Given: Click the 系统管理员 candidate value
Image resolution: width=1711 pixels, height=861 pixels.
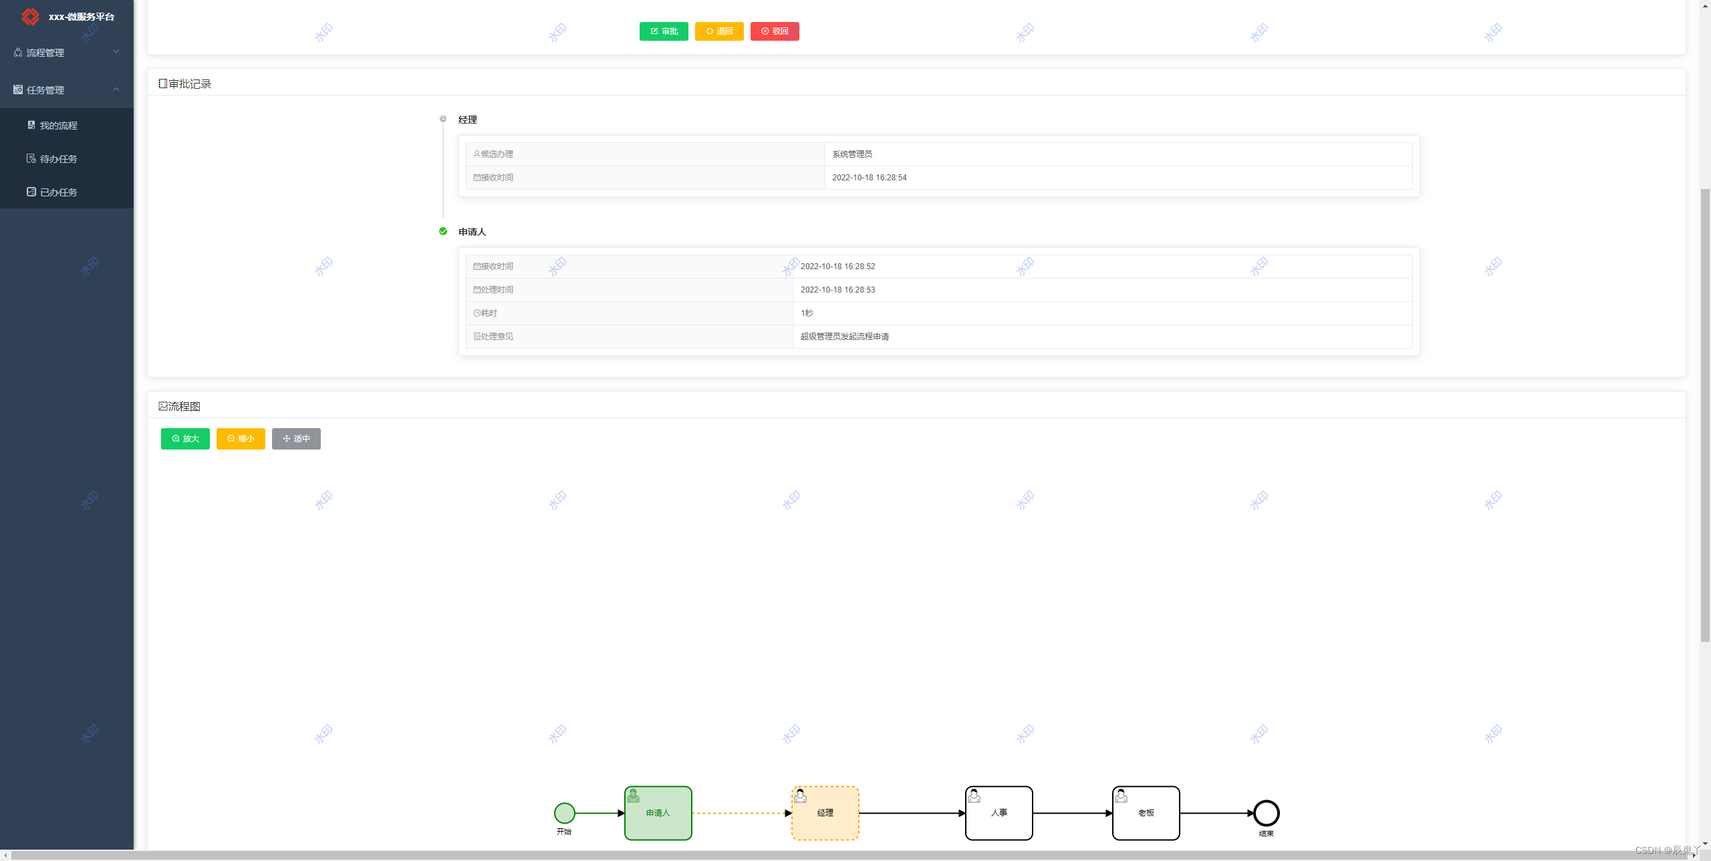Looking at the screenshot, I should coord(852,154).
